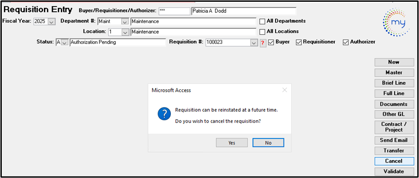Click the blue question mark dialog icon
The width and height of the screenshot is (419, 178).
(x=164, y=114)
